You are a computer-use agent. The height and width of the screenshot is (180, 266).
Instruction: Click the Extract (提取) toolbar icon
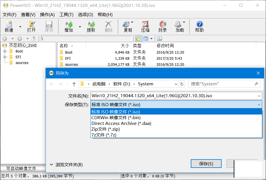pyautogui.click(x=91, y=27)
